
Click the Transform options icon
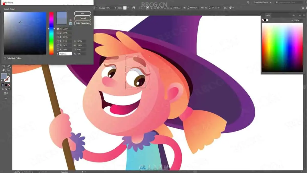click(225, 8)
